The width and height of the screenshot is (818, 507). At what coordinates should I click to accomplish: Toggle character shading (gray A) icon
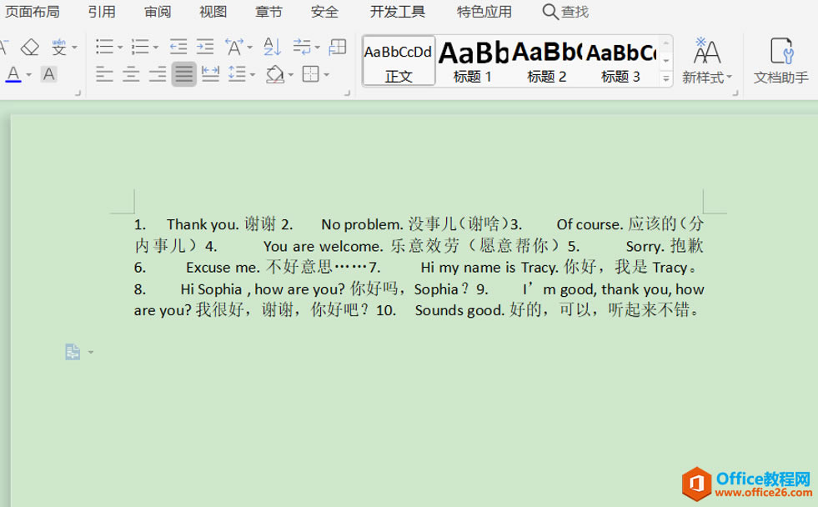click(x=49, y=74)
